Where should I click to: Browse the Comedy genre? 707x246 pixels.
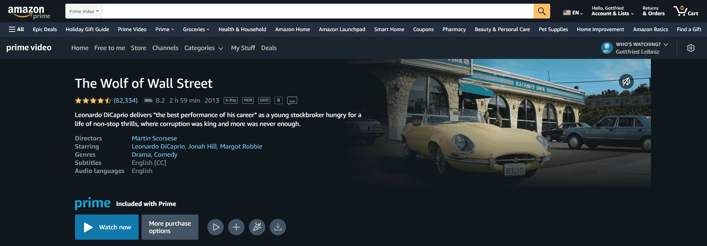pyautogui.click(x=166, y=154)
